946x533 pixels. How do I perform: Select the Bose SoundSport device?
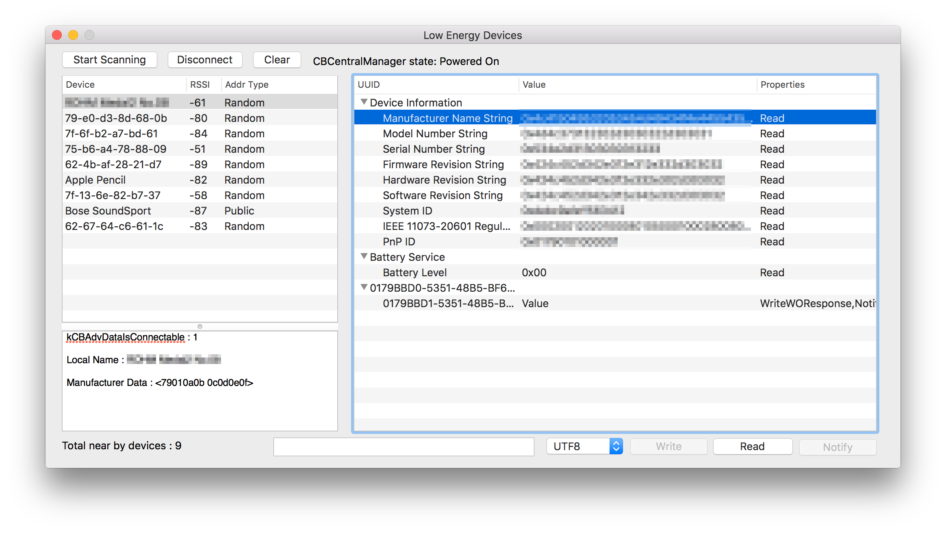108,210
